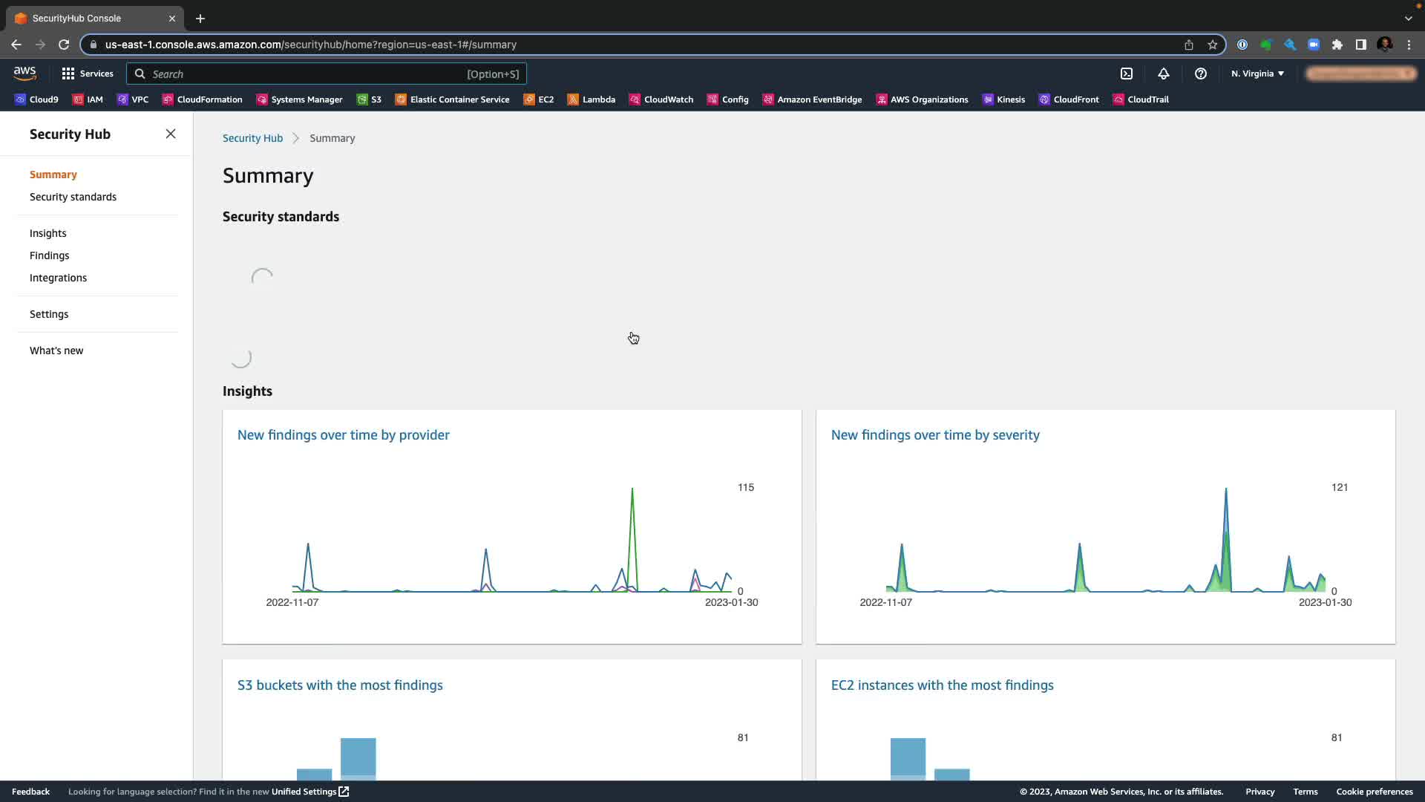Expand the N. Virginia region dropdown
Screen dimensions: 1425x802
[x=1257, y=74]
